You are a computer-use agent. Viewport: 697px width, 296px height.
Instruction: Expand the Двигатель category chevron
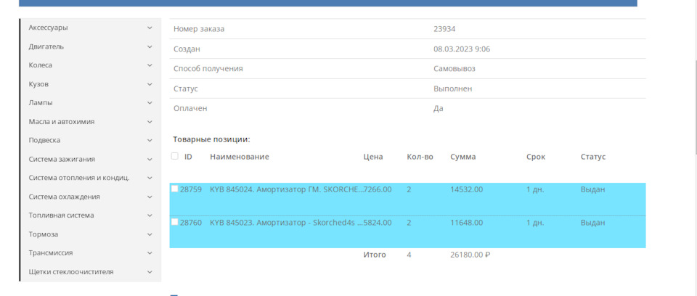click(x=150, y=46)
